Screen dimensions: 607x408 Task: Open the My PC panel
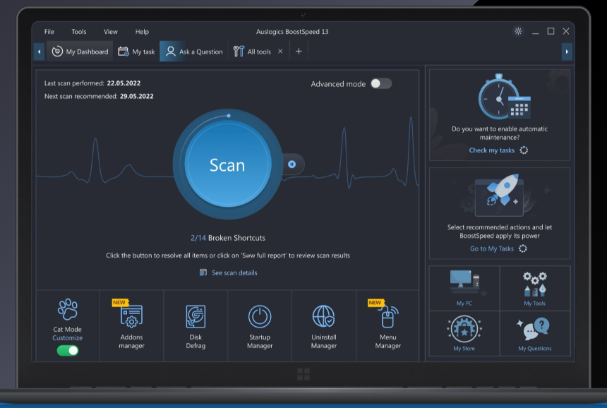click(x=464, y=288)
